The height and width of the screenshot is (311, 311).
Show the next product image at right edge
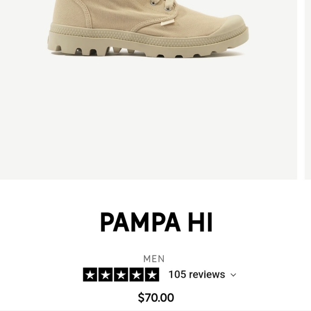point(308,90)
